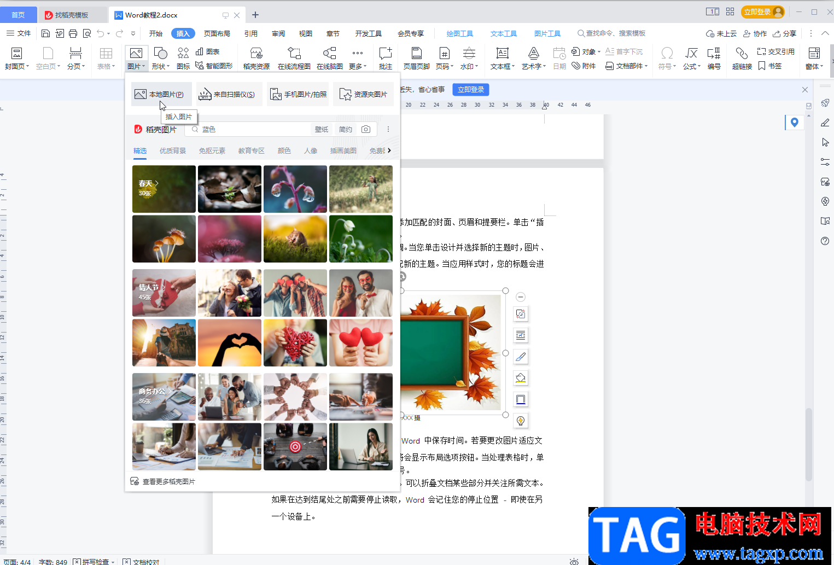Click 查看更多稻壳图片 link

click(163, 481)
